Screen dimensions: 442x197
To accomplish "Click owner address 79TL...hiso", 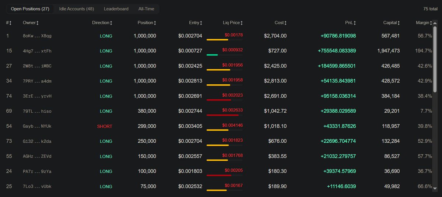I will coord(37,111).
